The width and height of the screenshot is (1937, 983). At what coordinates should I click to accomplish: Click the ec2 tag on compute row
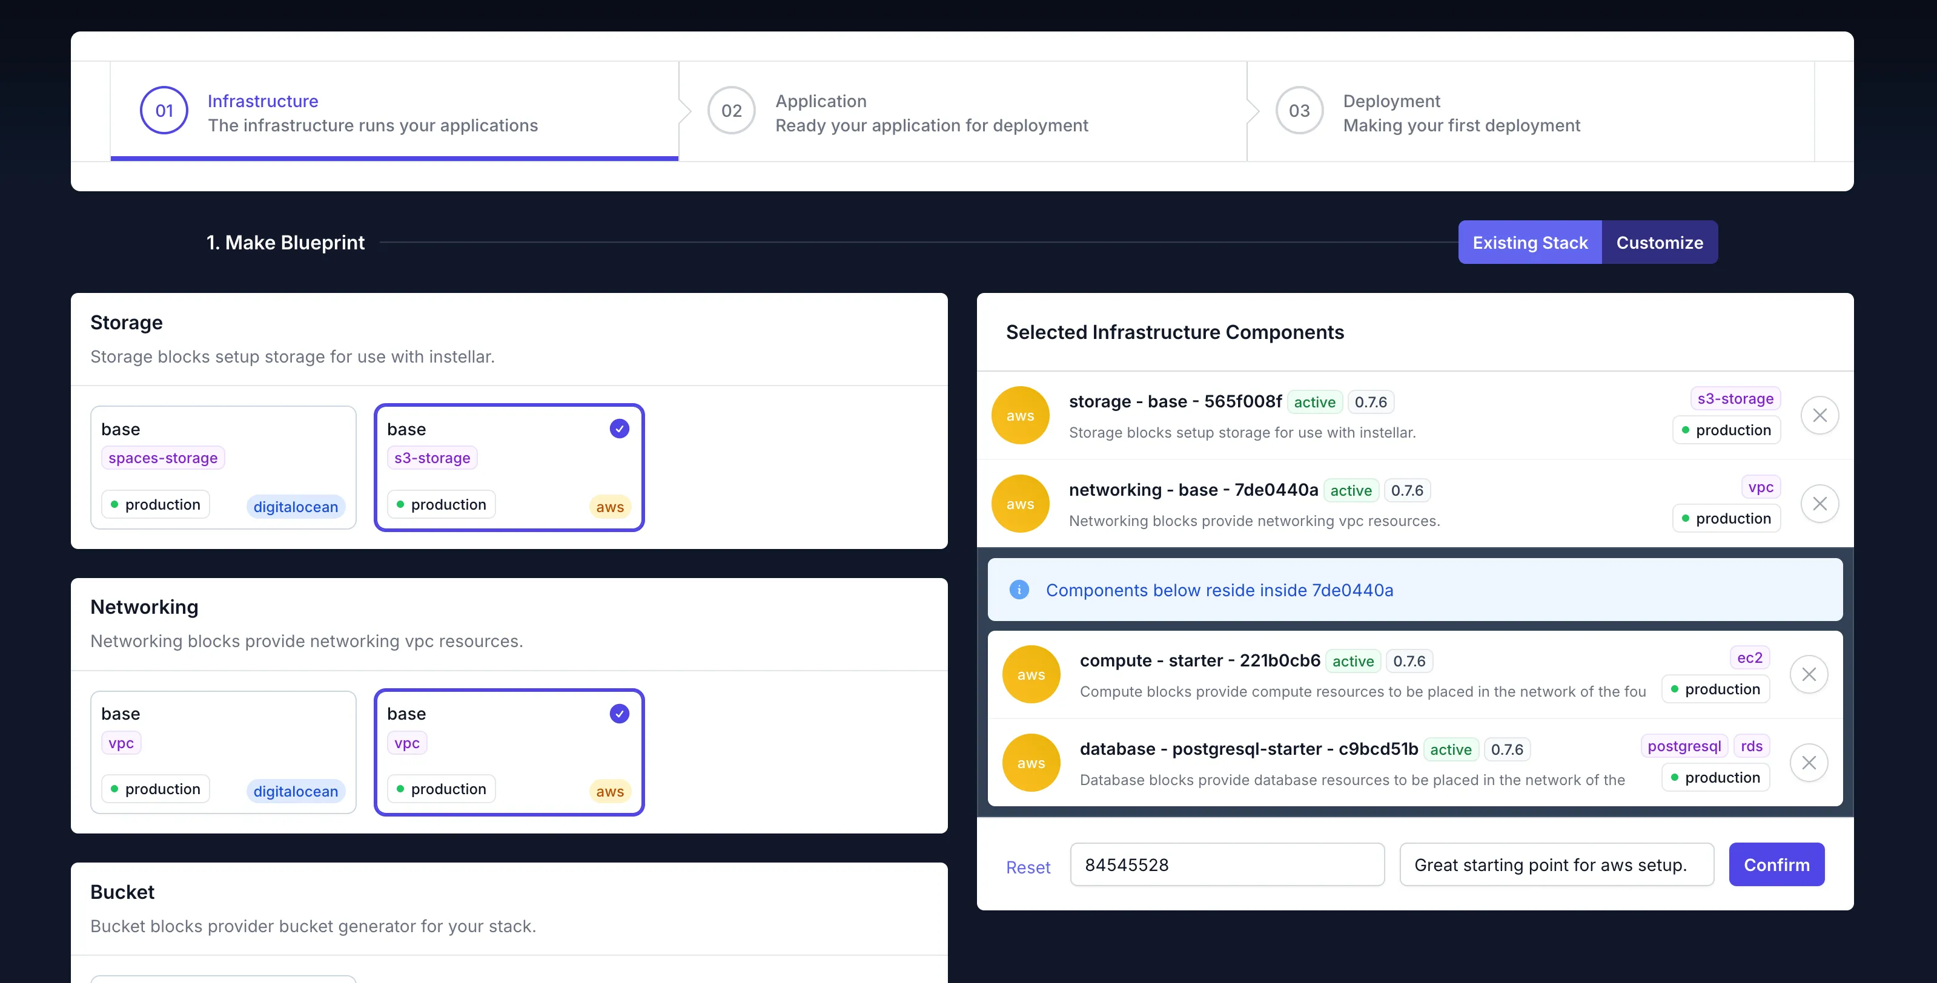[x=1749, y=657]
